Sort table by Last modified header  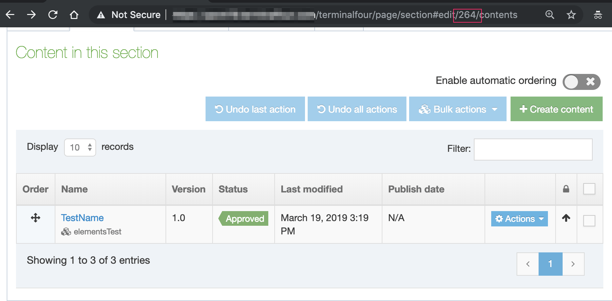(x=311, y=189)
